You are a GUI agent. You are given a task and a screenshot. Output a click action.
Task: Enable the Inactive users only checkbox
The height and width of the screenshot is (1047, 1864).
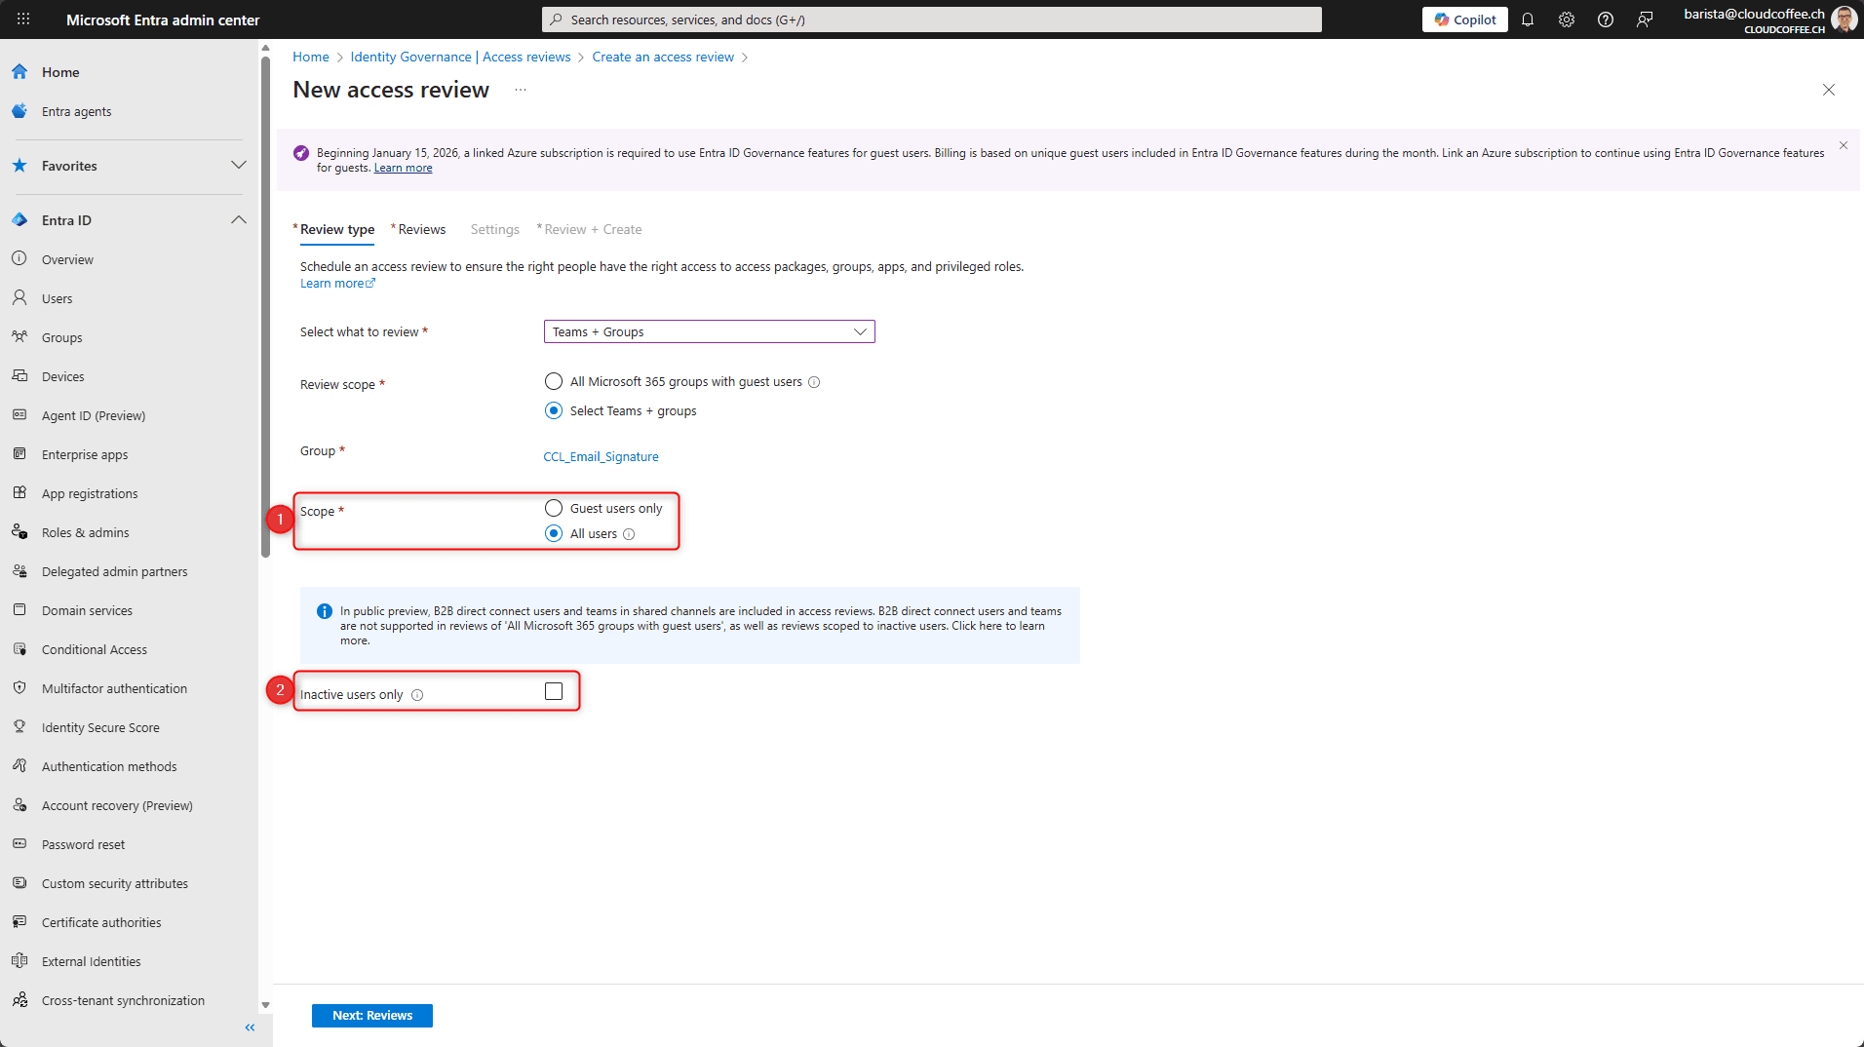point(554,691)
